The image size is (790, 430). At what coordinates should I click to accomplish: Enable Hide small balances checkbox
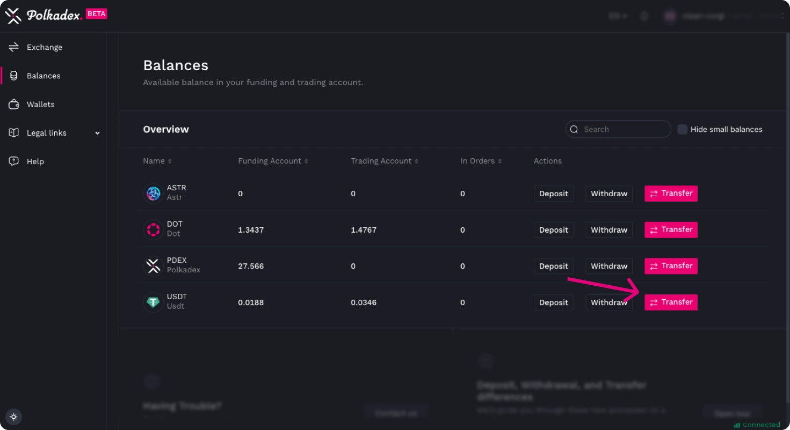(x=682, y=129)
